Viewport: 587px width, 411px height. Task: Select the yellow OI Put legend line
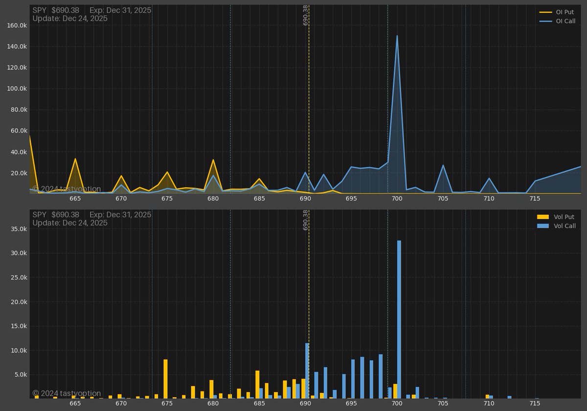pyautogui.click(x=545, y=12)
